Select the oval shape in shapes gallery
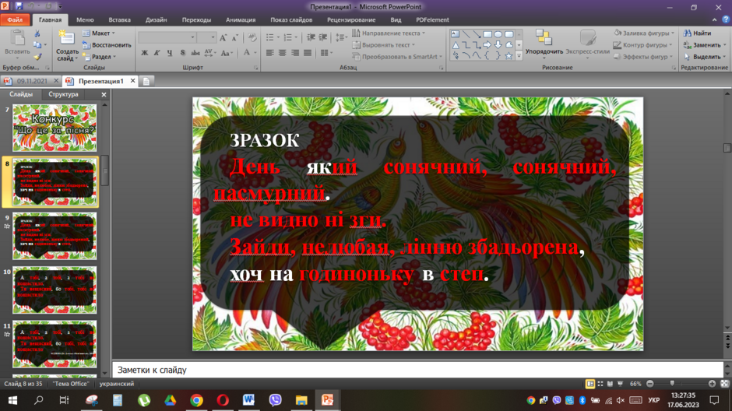 [x=498, y=34]
